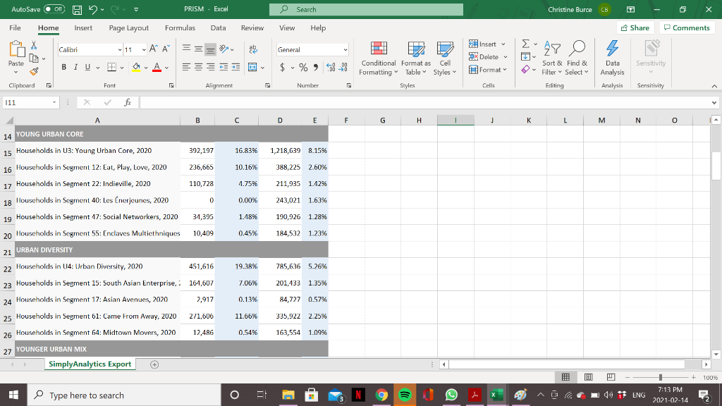Open the Comments pane
Viewport: 722px width, 406px height.
(687, 27)
